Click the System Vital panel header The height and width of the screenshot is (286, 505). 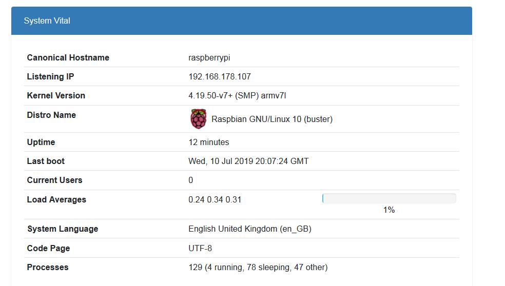(x=241, y=21)
